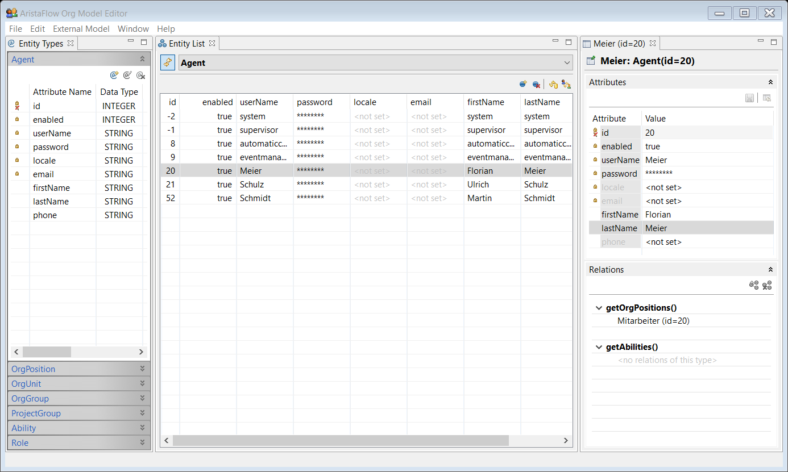Collapse the Relations section
Viewport: 788px width, 472px height.
[770, 270]
